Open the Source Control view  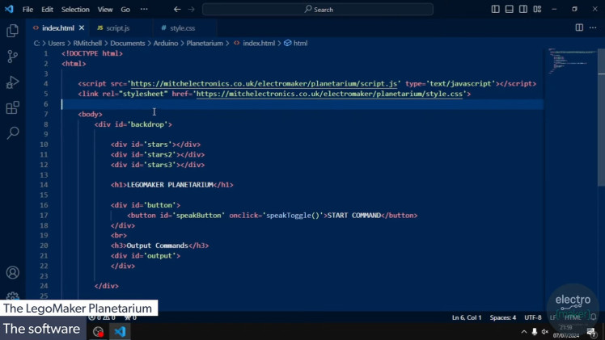click(12, 57)
